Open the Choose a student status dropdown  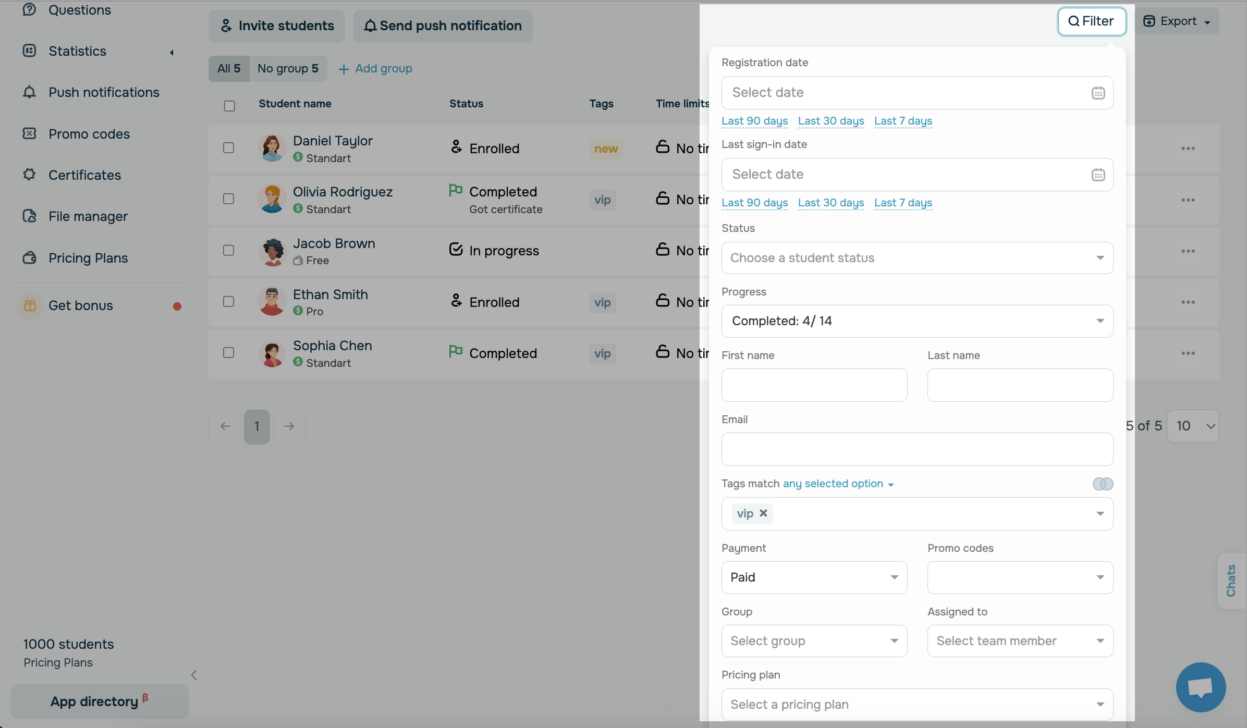point(917,258)
